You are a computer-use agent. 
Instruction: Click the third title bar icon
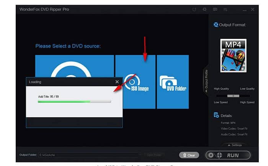tap(215, 10)
